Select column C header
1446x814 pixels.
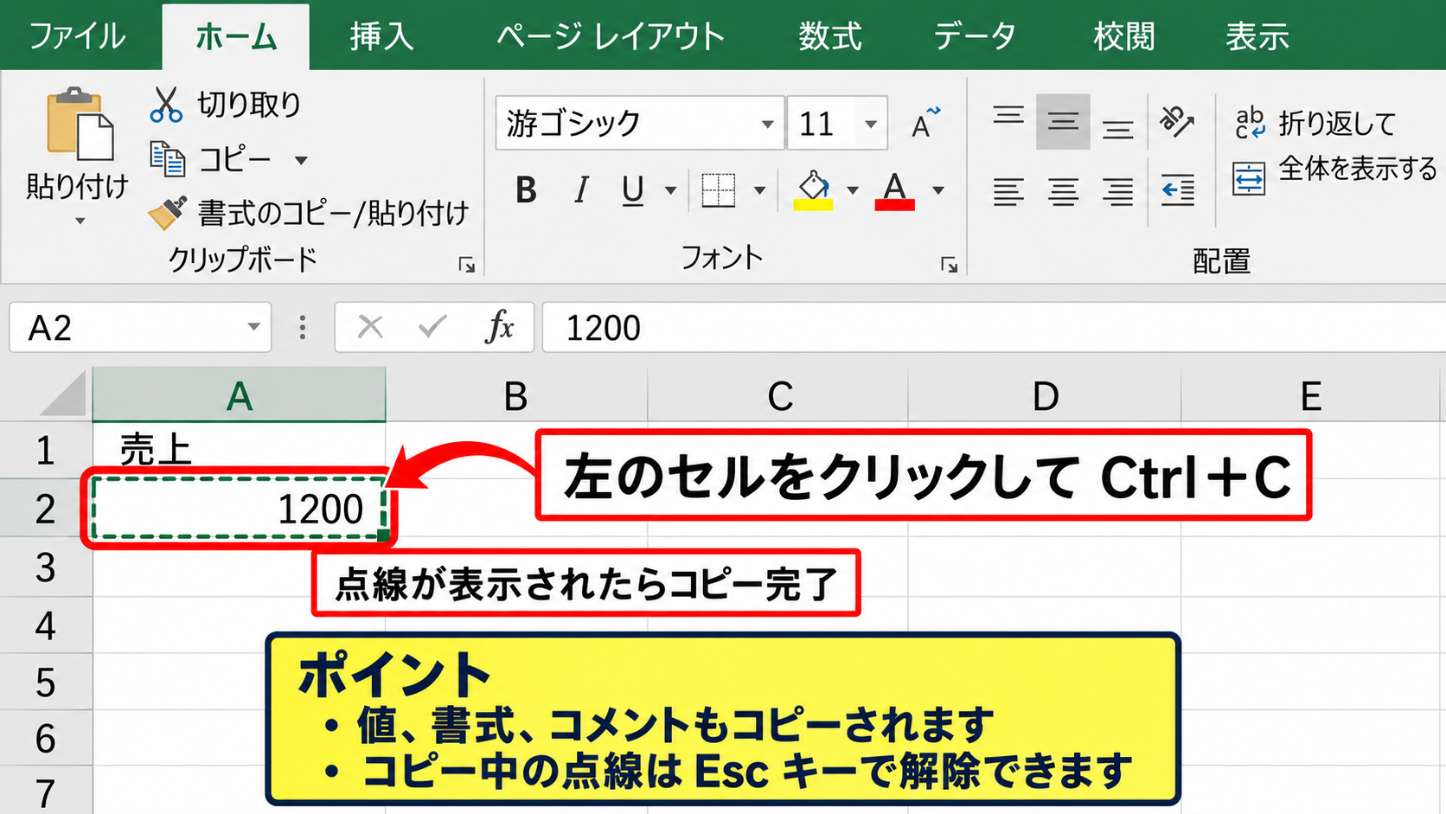click(x=779, y=394)
